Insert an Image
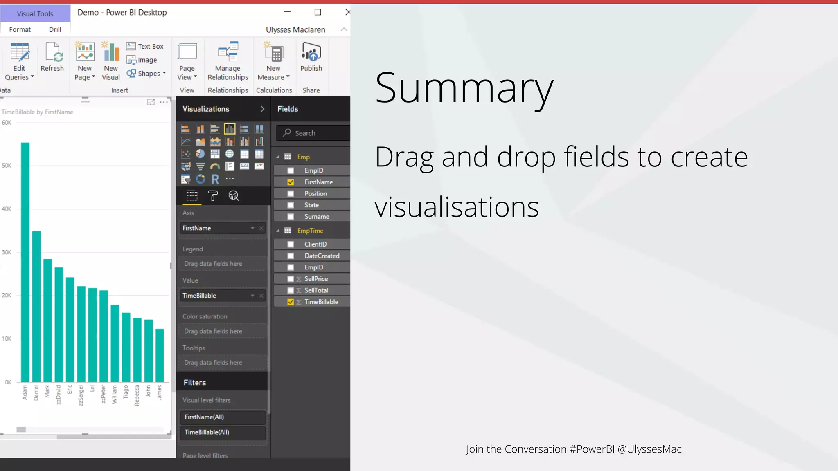 pos(142,60)
